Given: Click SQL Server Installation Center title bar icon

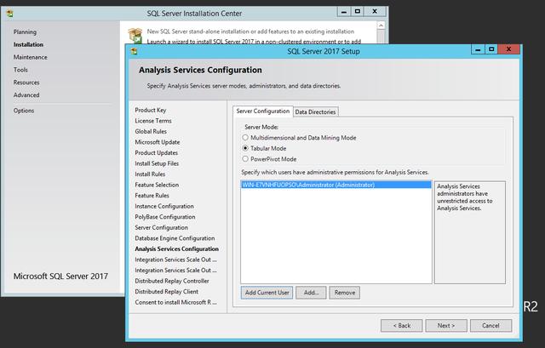Looking at the screenshot, I should click(9, 14).
